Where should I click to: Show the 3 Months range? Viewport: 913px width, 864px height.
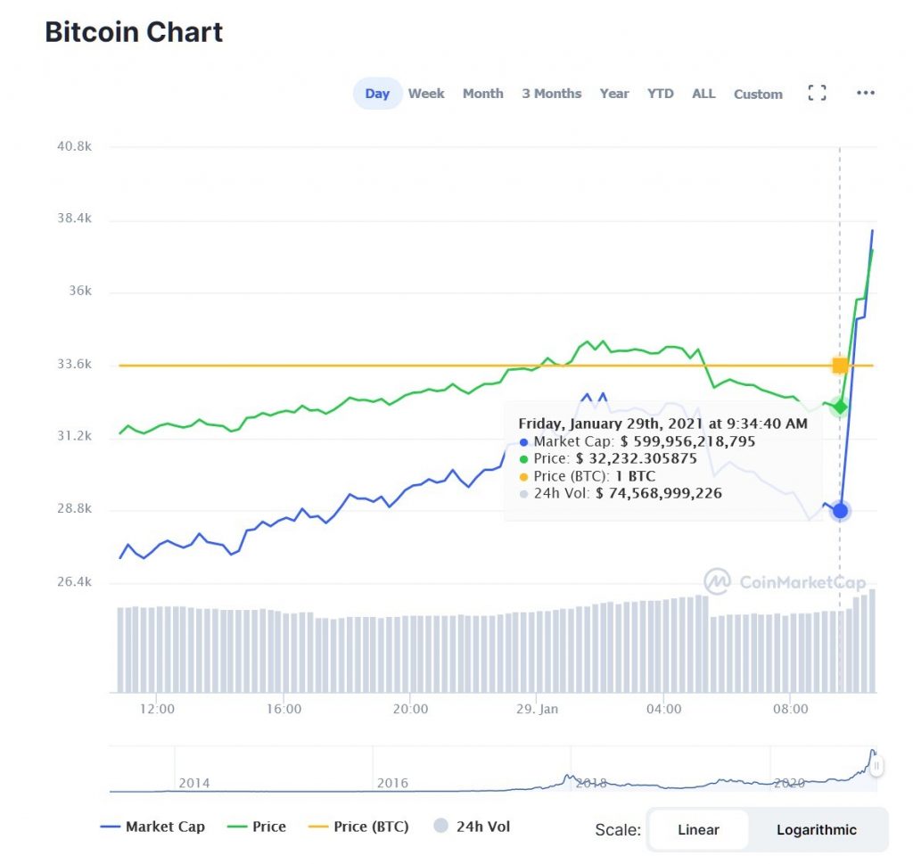pos(551,94)
